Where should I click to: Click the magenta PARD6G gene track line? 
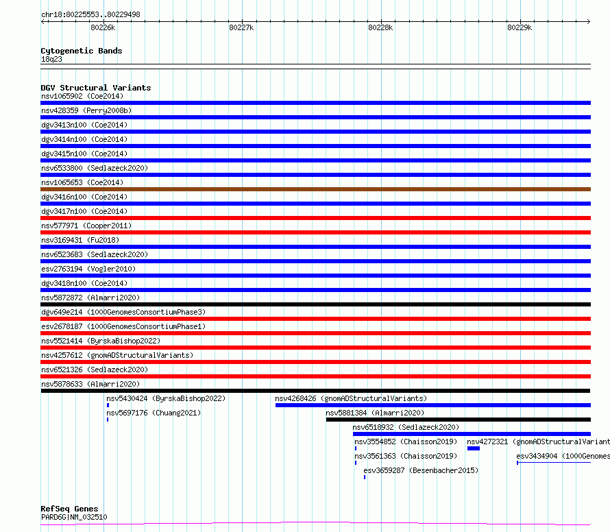pos(315,524)
